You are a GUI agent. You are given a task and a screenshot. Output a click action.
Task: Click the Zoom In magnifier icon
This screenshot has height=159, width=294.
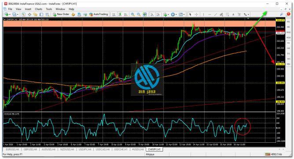(133, 15)
